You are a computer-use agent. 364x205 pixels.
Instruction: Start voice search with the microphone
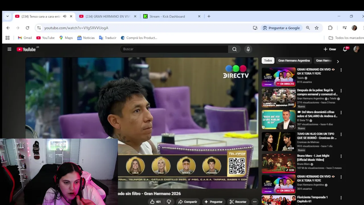tap(248, 49)
